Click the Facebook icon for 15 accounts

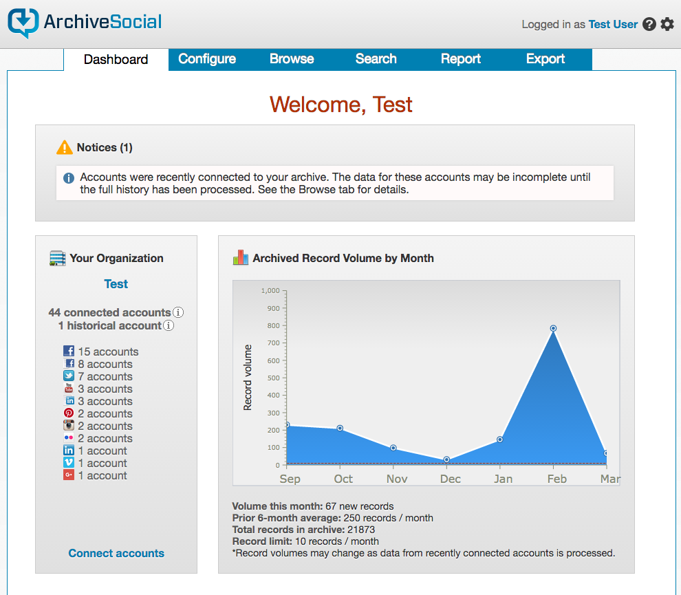point(69,351)
